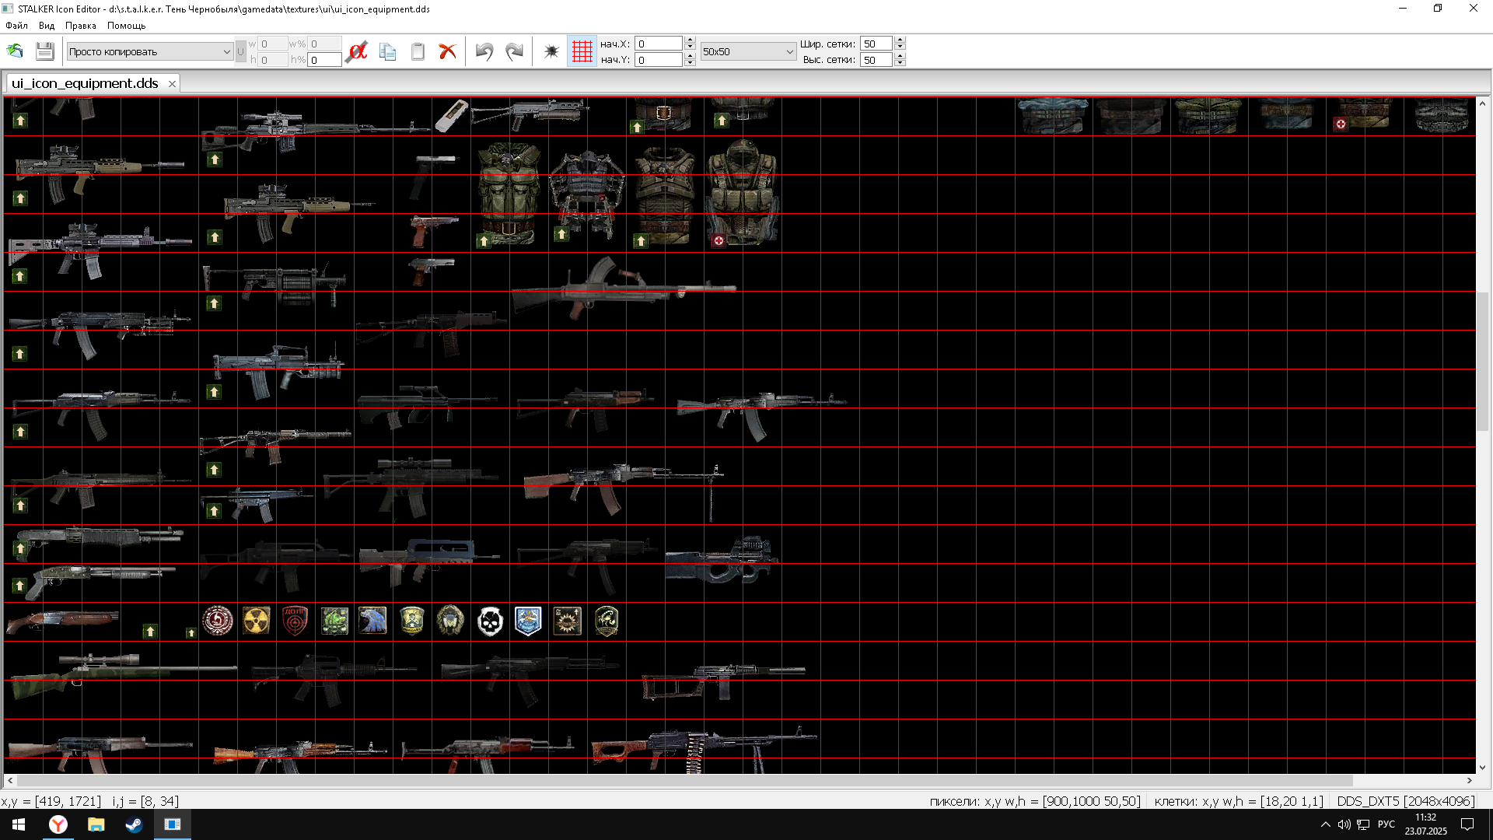Select the P90 submachine gun icon
This screenshot has width=1493, height=840.
click(722, 560)
